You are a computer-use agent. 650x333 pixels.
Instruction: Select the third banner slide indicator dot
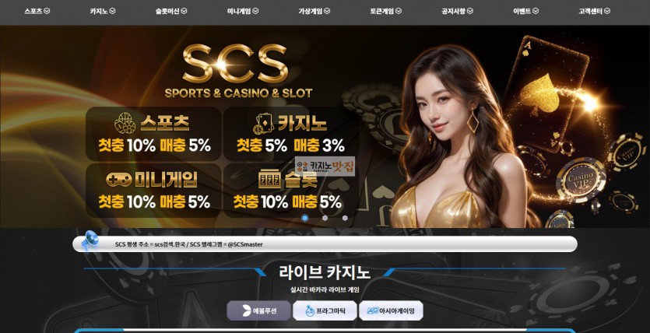point(345,218)
